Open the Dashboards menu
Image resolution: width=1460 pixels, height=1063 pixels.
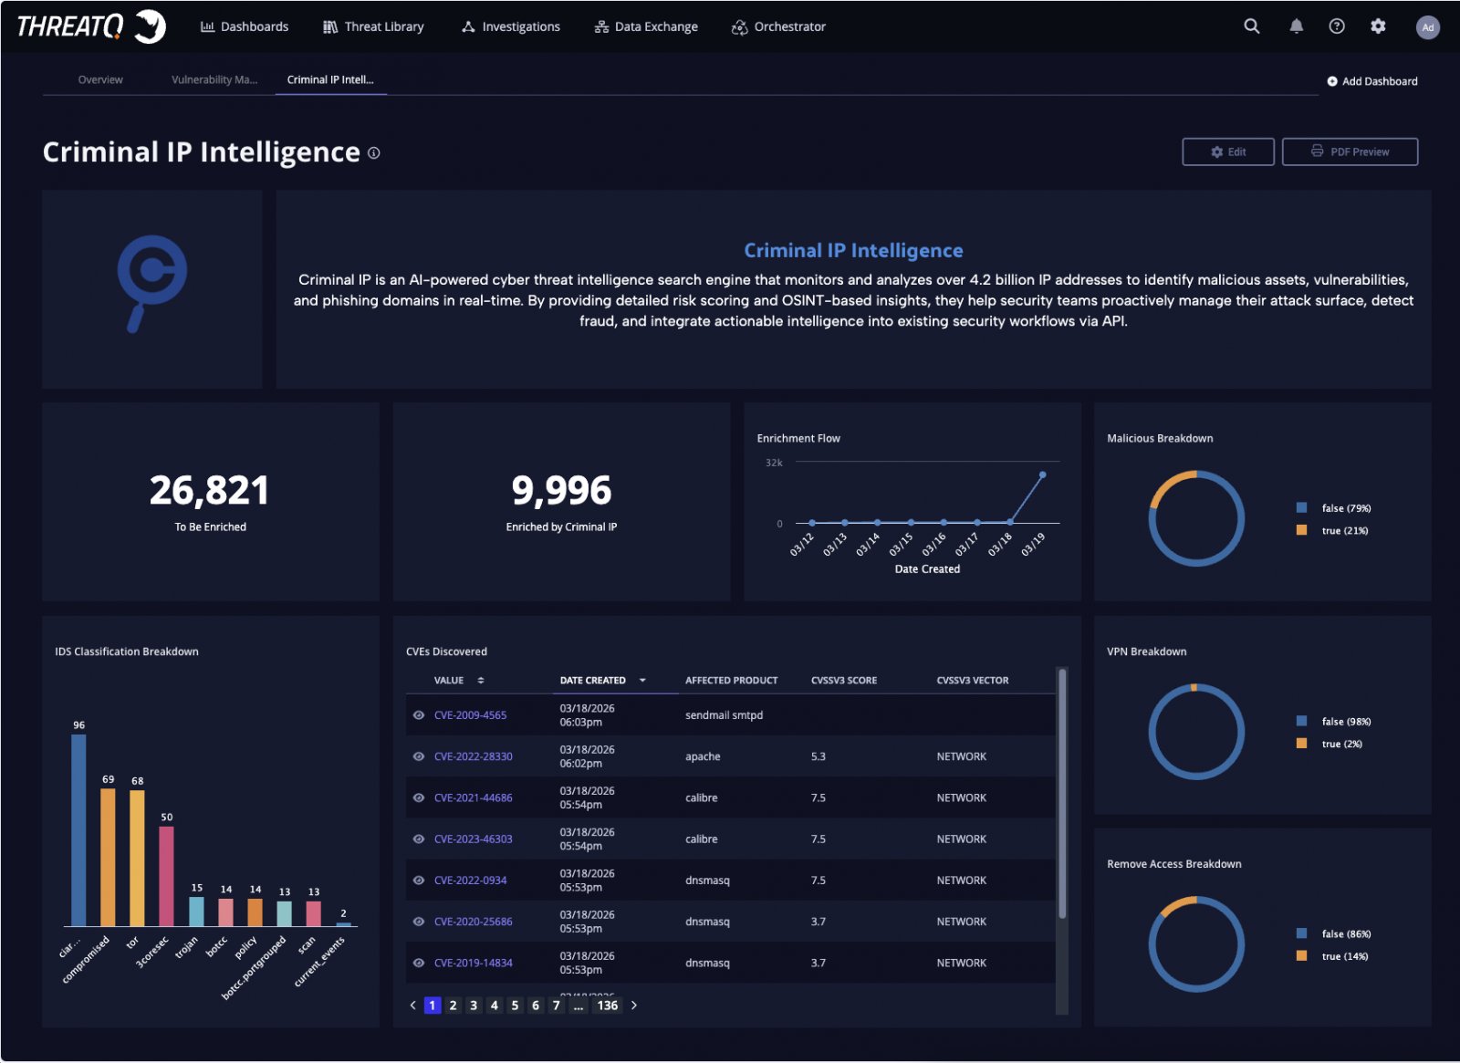coord(245,26)
